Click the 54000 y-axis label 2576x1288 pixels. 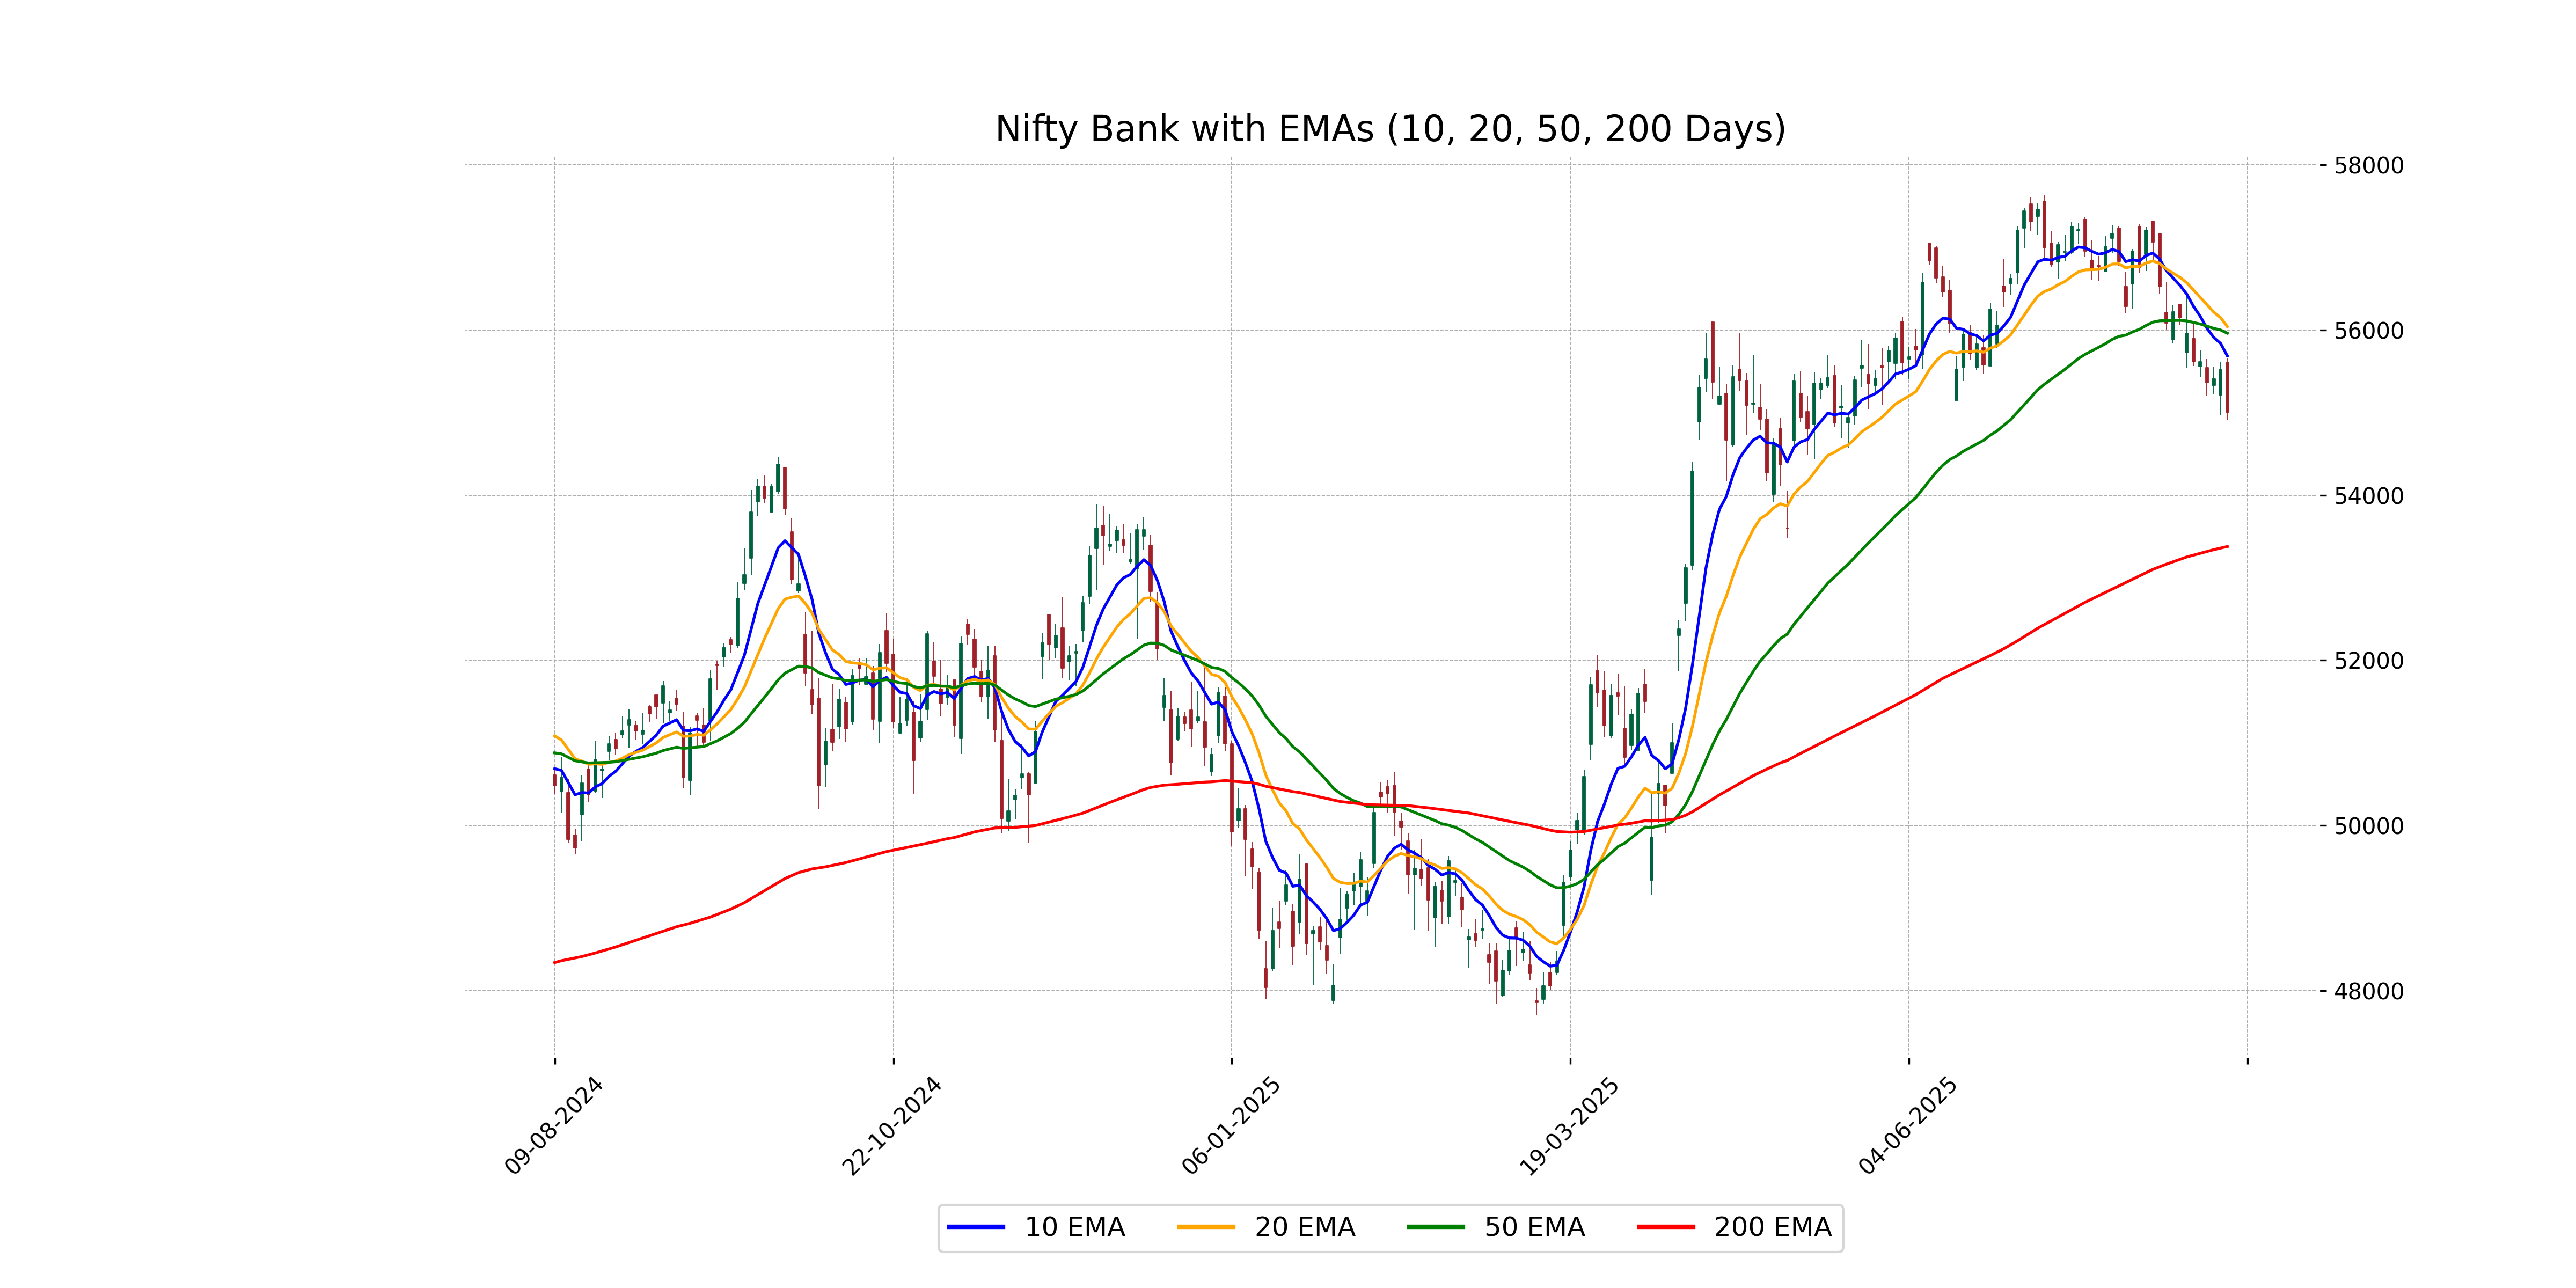(x=2368, y=496)
